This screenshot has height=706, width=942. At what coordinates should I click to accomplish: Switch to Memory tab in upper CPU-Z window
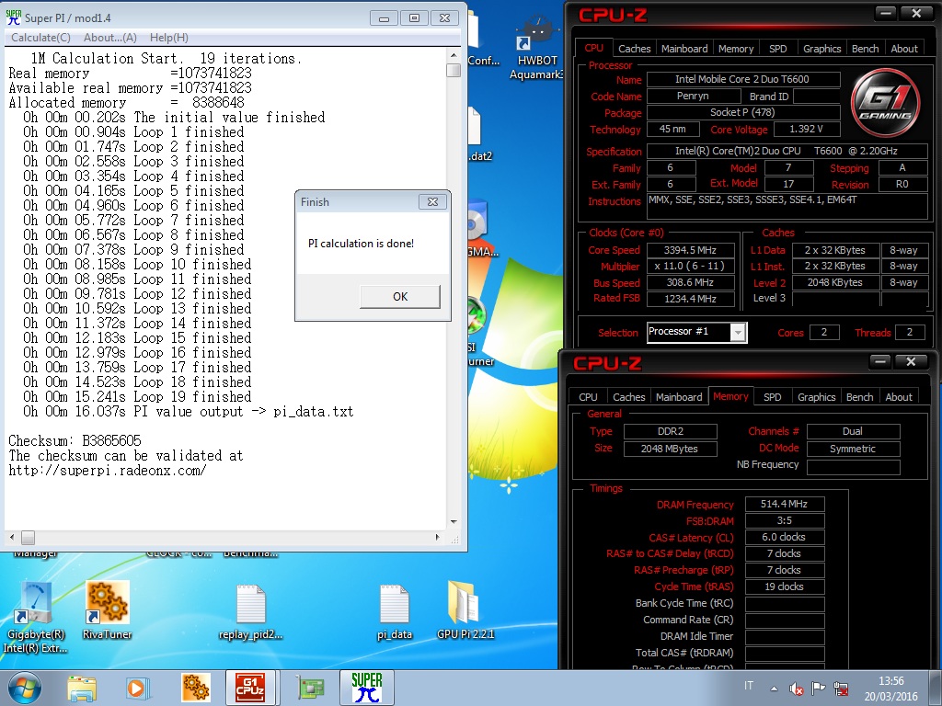pyautogui.click(x=736, y=49)
